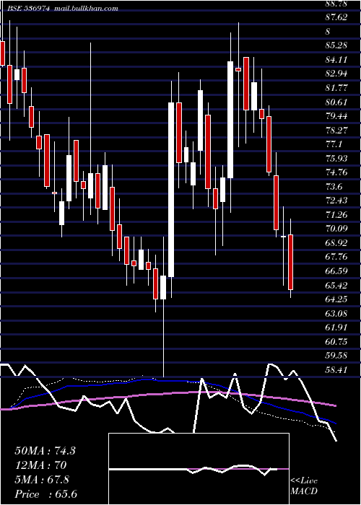The height and width of the screenshot is (505, 361).
Task: Click the 71.26 price axis label
Action: tap(336, 215)
